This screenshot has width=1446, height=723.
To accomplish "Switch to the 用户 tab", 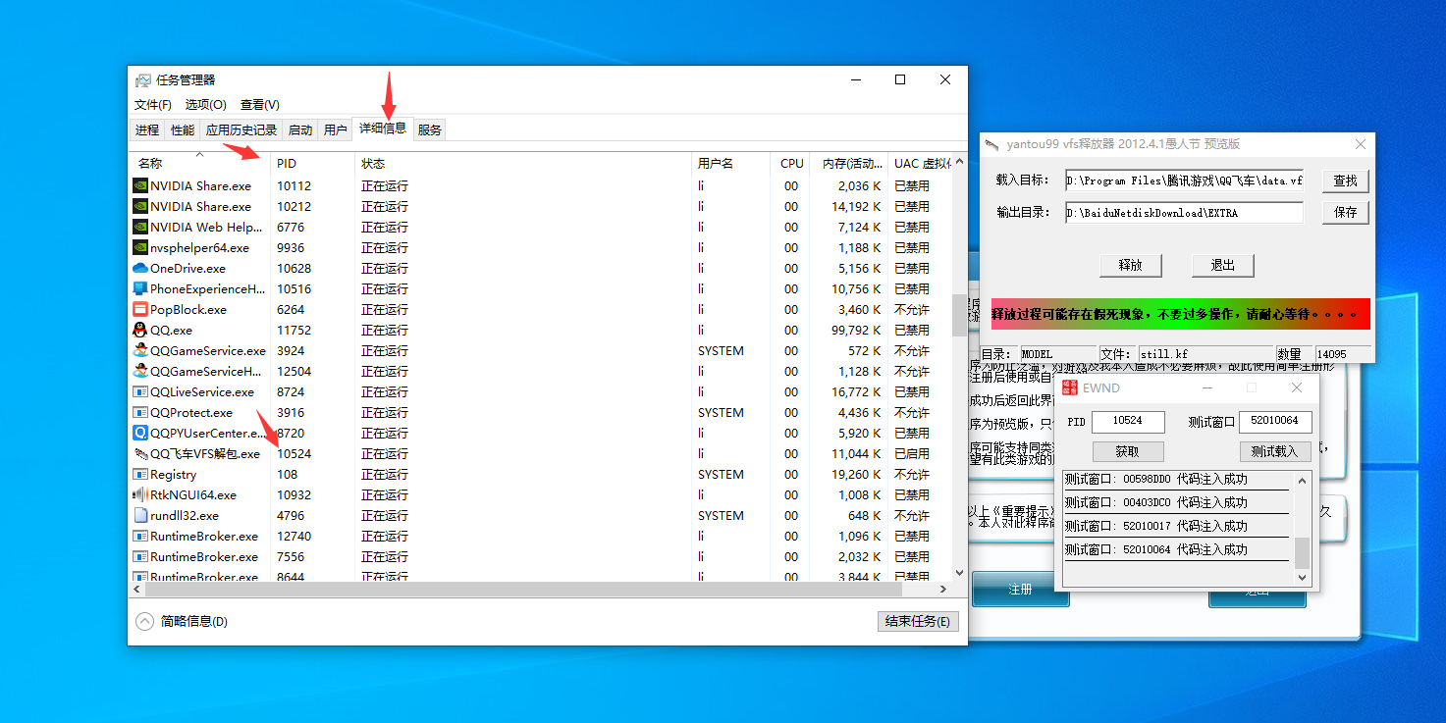I will (x=336, y=129).
